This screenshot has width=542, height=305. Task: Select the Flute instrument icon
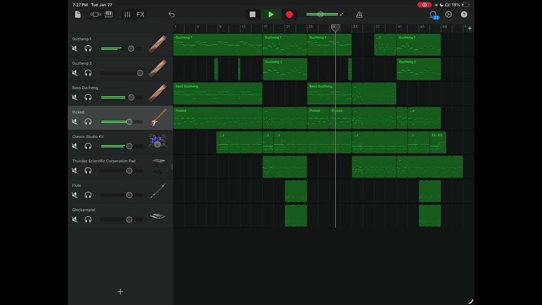point(158,191)
